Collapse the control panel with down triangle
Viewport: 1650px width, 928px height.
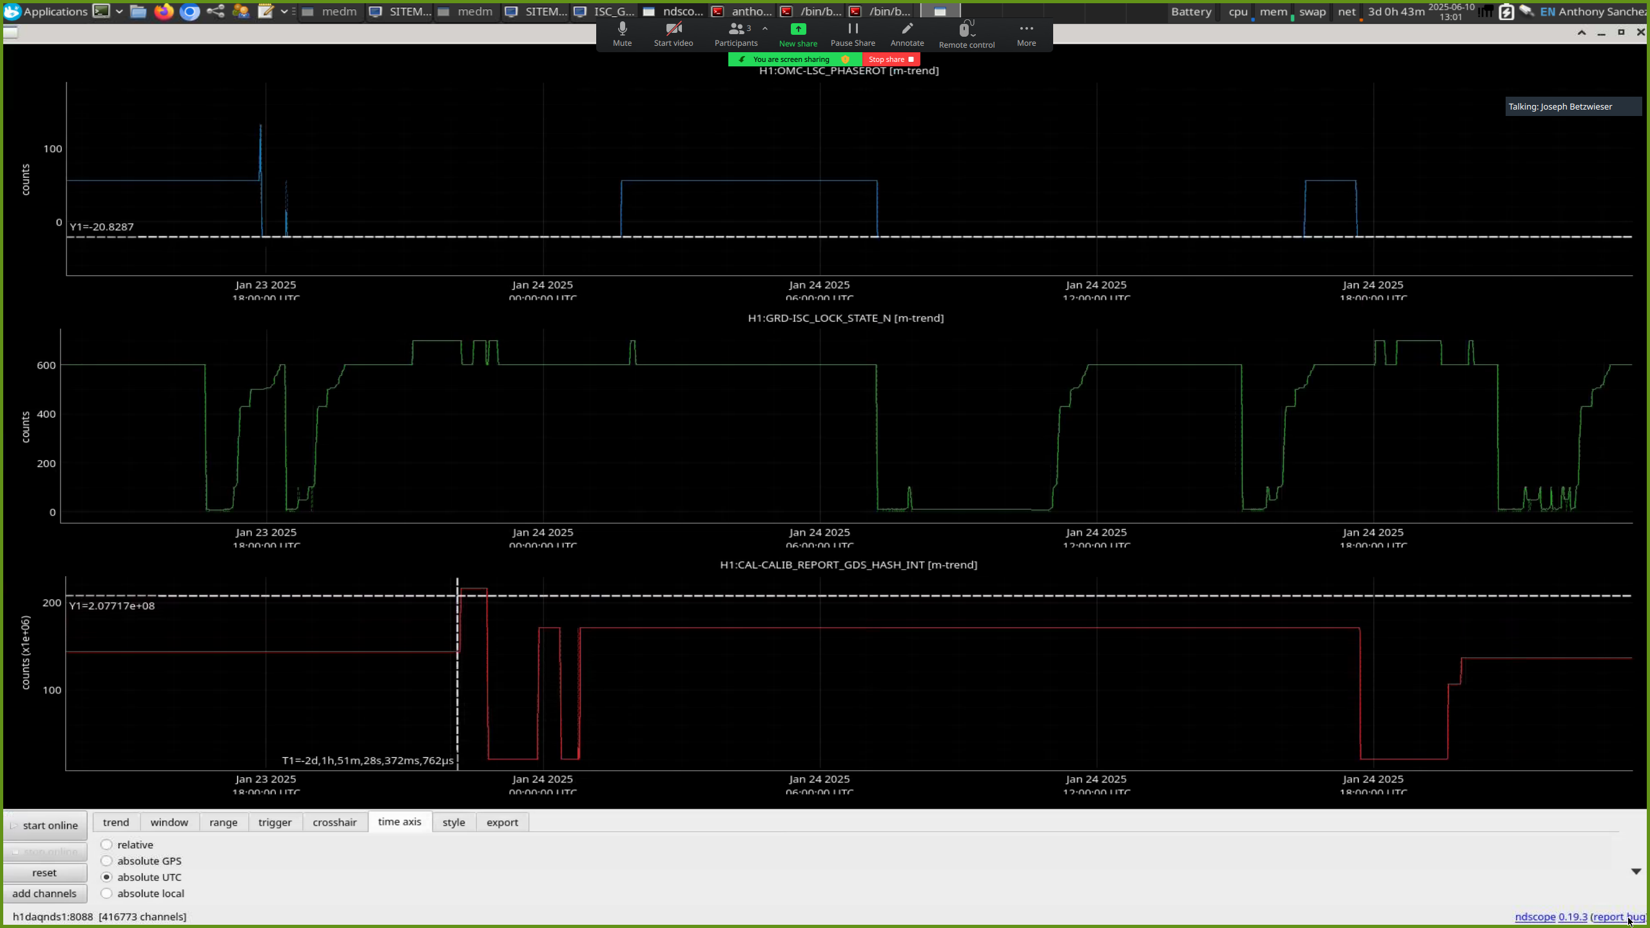pyautogui.click(x=1636, y=871)
